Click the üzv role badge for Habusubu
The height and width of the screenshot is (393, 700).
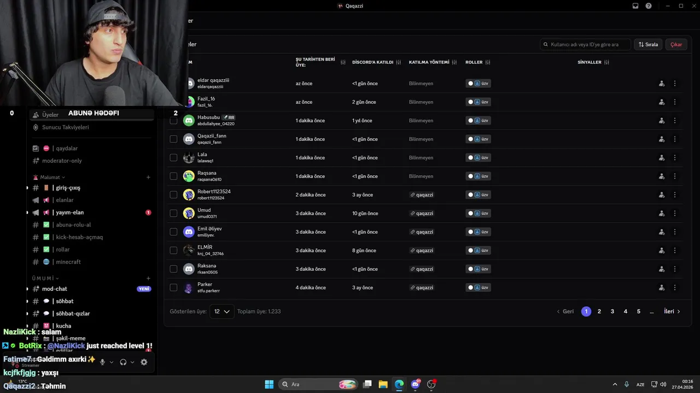click(x=479, y=121)
